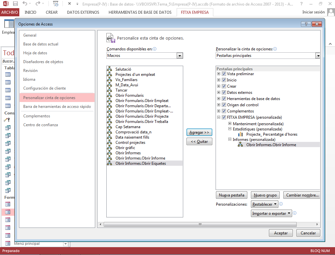
Task: Uncheck the Inicio tab checkbox
Action: click(224, 80)
